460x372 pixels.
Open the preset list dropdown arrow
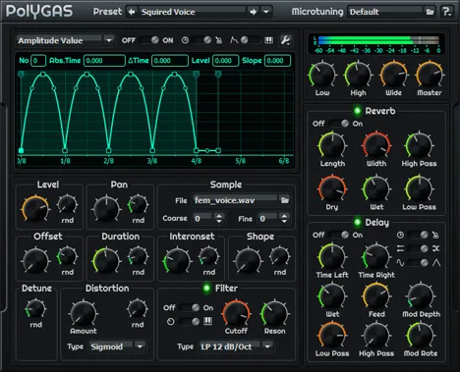[266, 12]
